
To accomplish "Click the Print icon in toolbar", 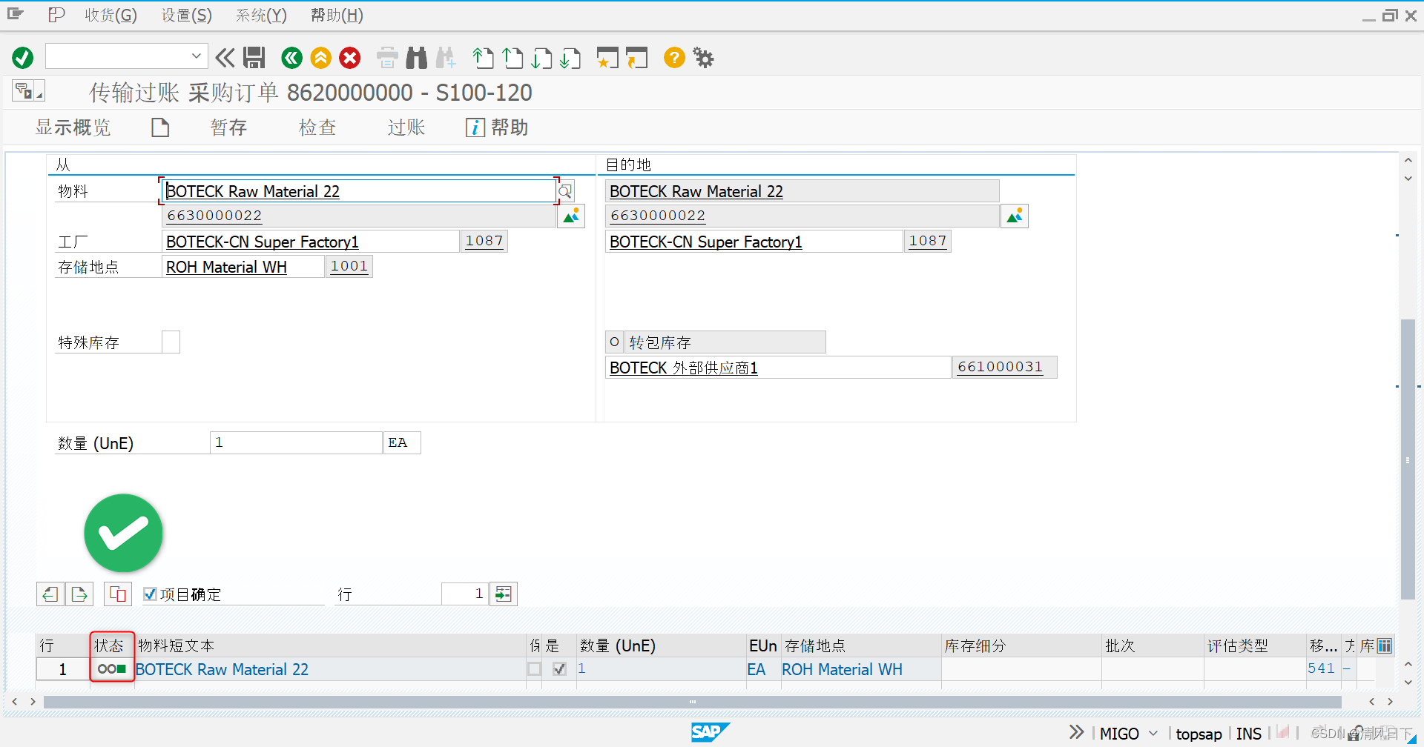I will pos(387,58).
